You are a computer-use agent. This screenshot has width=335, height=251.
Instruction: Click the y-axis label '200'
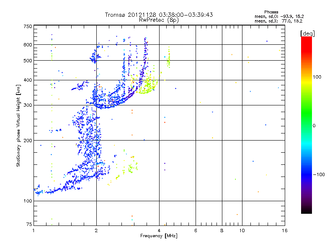[28, 141]
